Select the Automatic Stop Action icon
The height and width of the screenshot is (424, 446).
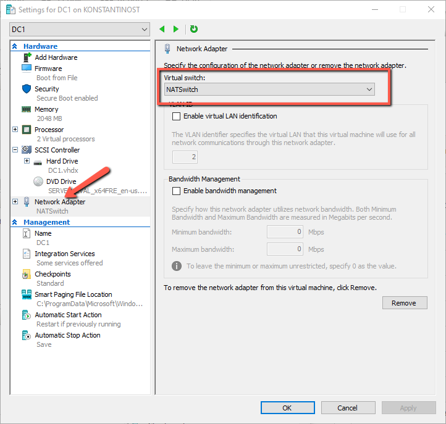(x=26, y=335)
